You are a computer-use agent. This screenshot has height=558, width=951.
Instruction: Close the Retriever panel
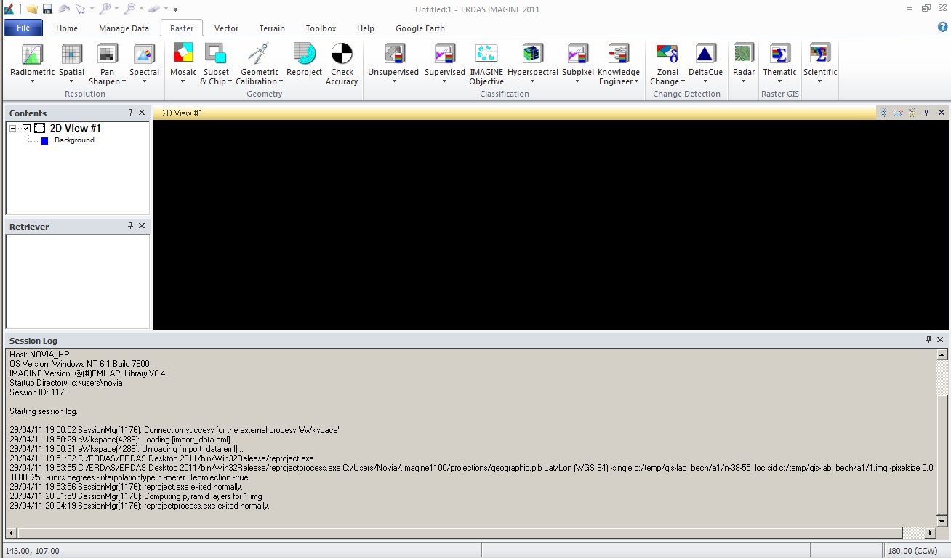point(142,226)
